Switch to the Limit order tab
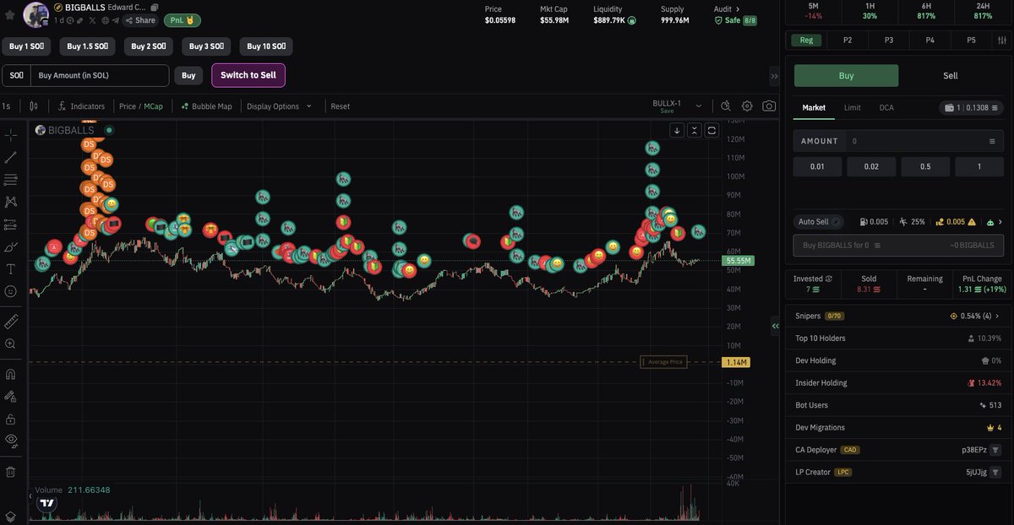The height and width of the screenshot is (525, 1014). (x=853, y=108)
